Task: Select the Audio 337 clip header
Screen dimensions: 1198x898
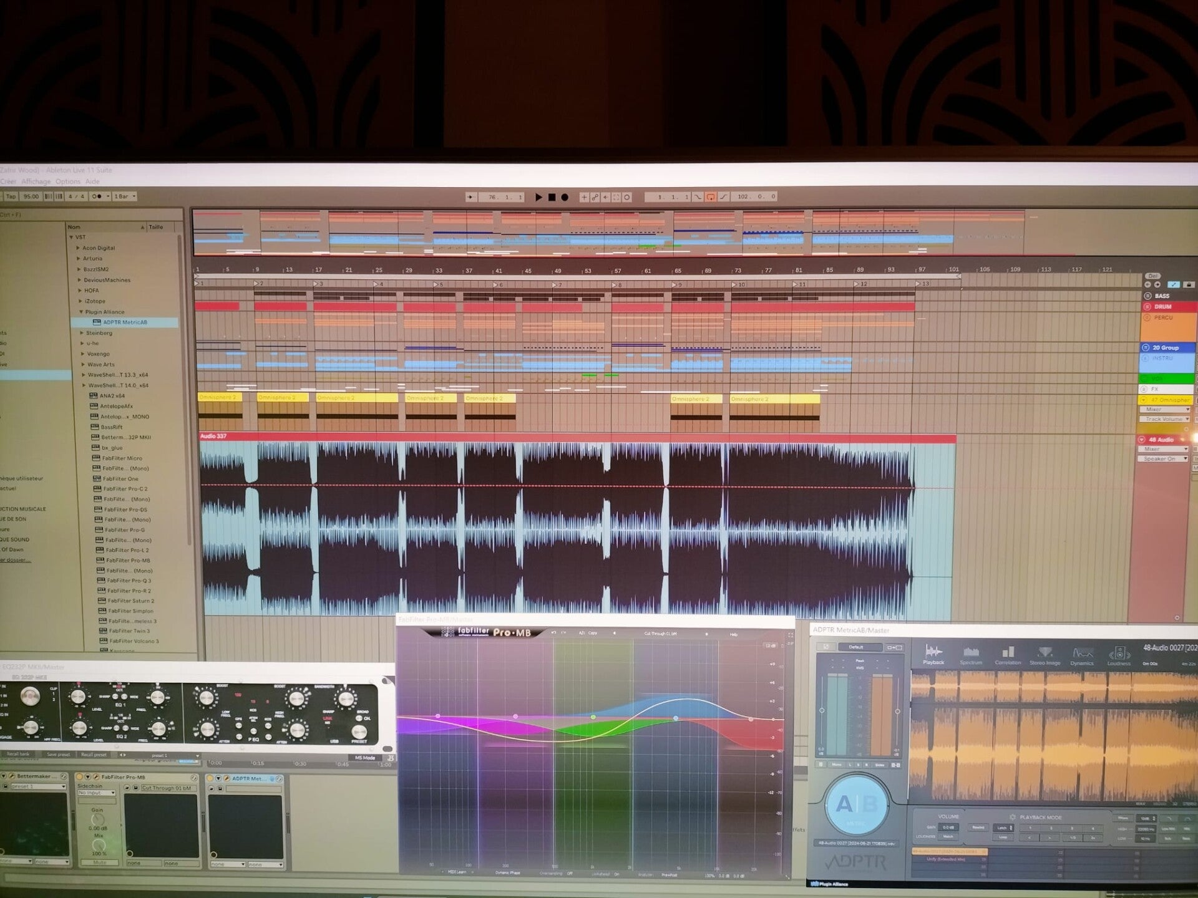Action: pos(577,437)
